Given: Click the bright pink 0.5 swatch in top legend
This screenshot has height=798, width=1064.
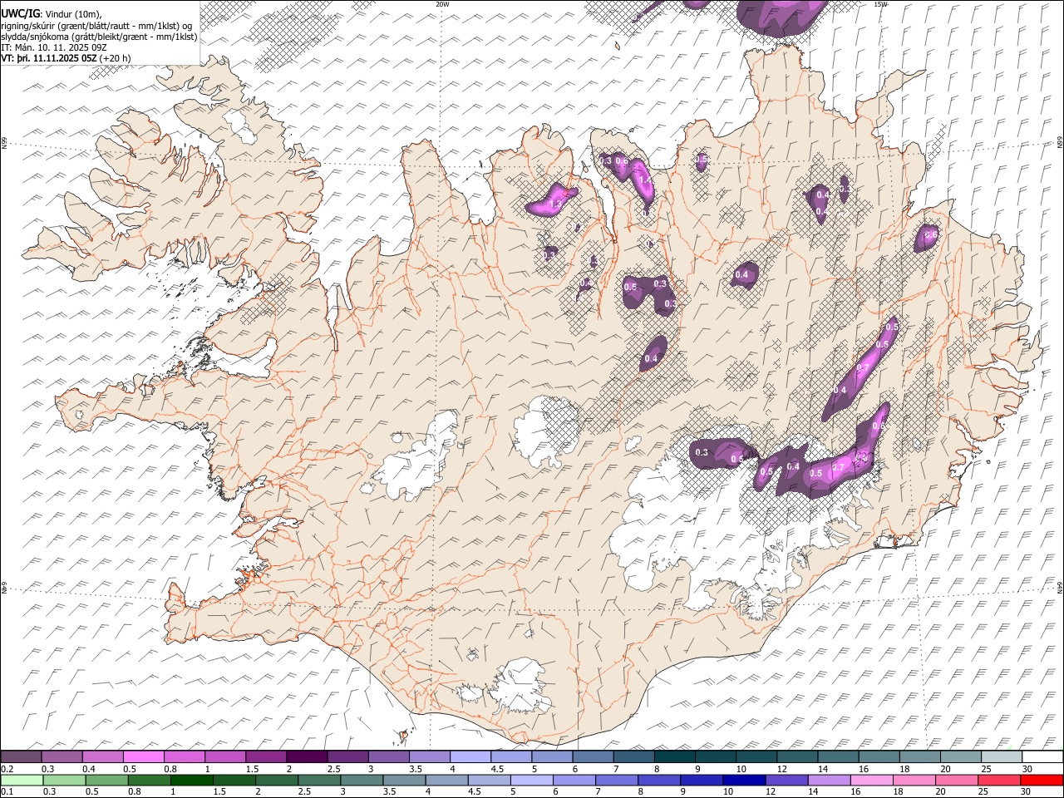Looking at the screenshot, I should 143,756.
